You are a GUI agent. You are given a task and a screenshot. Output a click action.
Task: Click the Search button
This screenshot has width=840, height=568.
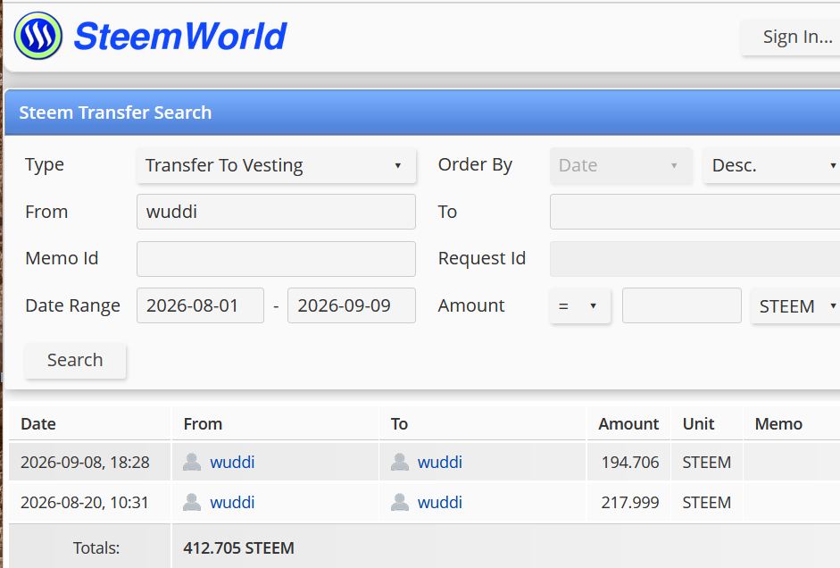pos(75,360)
